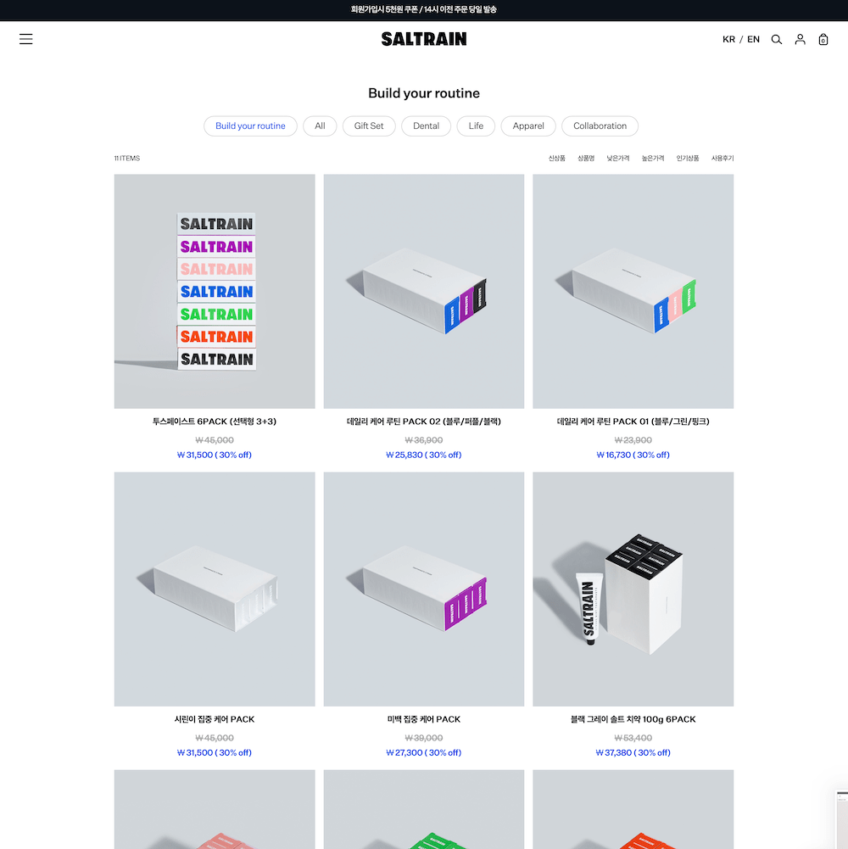The height and width of the screenshot is (849, 848).
Task: Open the Dental category
Action: click(427, 126)
